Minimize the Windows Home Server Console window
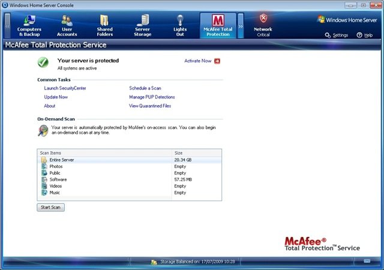The image size is (384, 270). tap(350, 5)
